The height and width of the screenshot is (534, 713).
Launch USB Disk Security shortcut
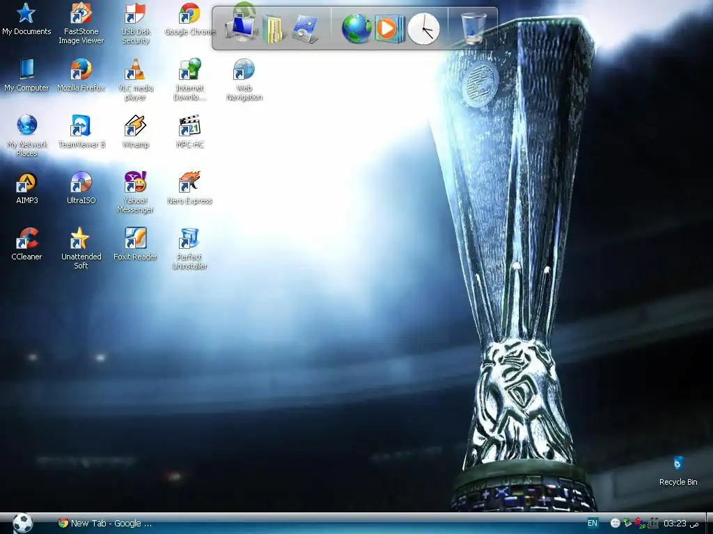[x=135, y=24]
